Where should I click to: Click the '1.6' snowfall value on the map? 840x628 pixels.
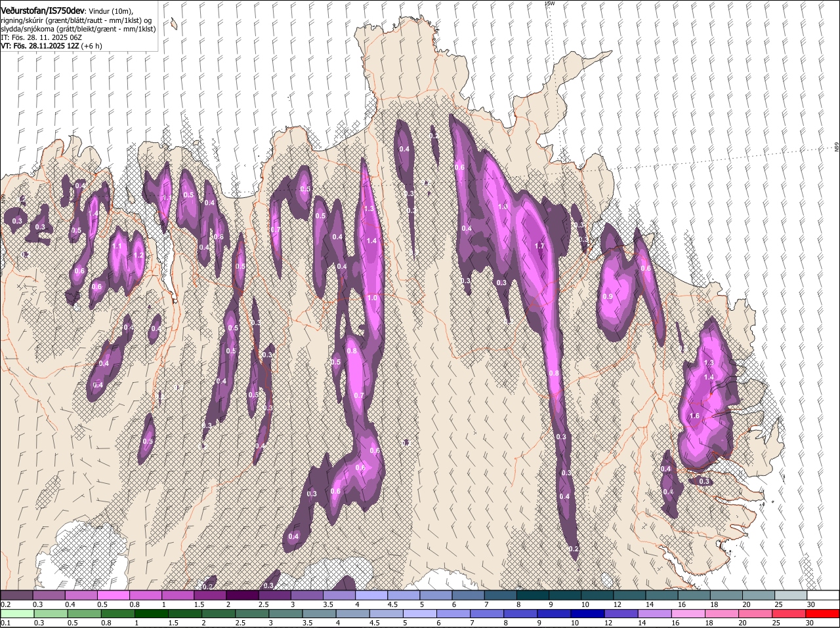694,416
